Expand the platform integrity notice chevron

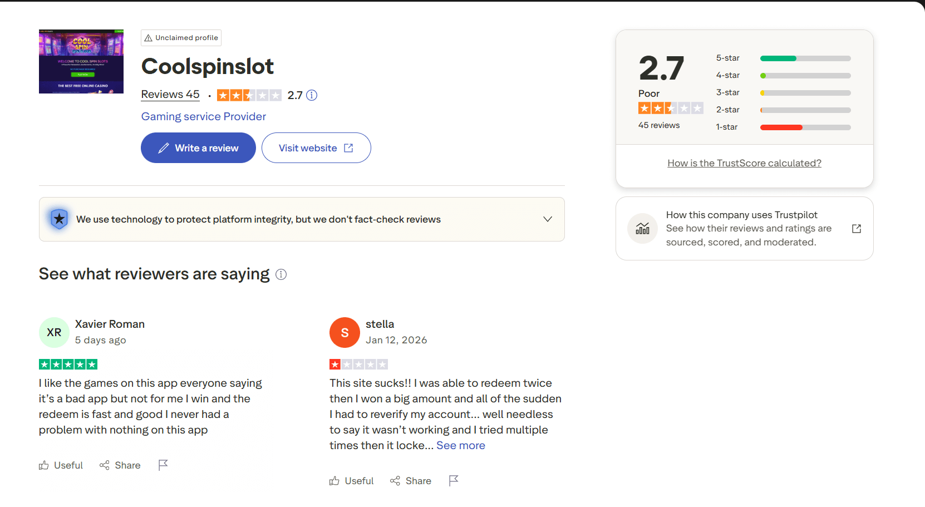click(548, 219)
